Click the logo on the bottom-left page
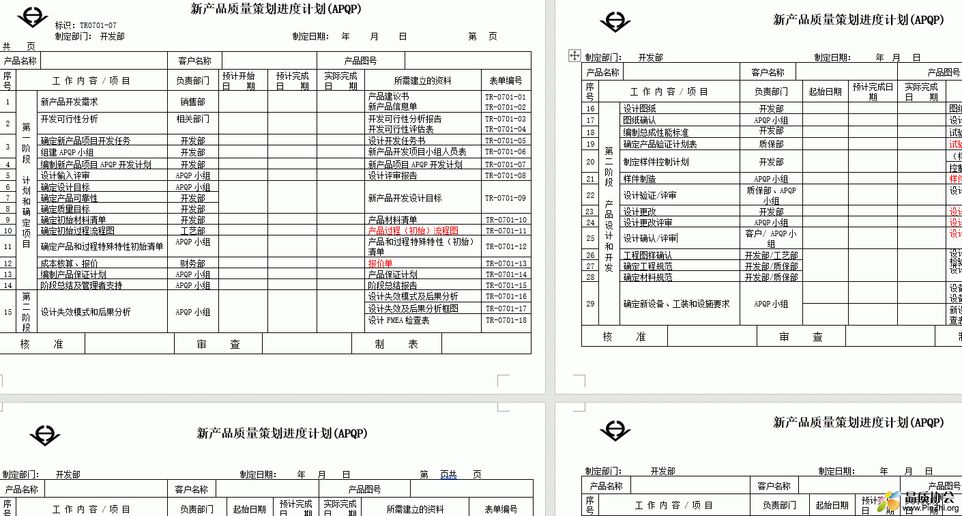 45,436
